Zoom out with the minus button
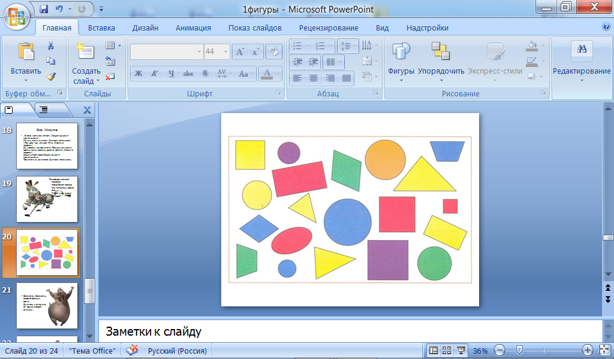The width and height of the screenshot is (614, 359). 499,351
